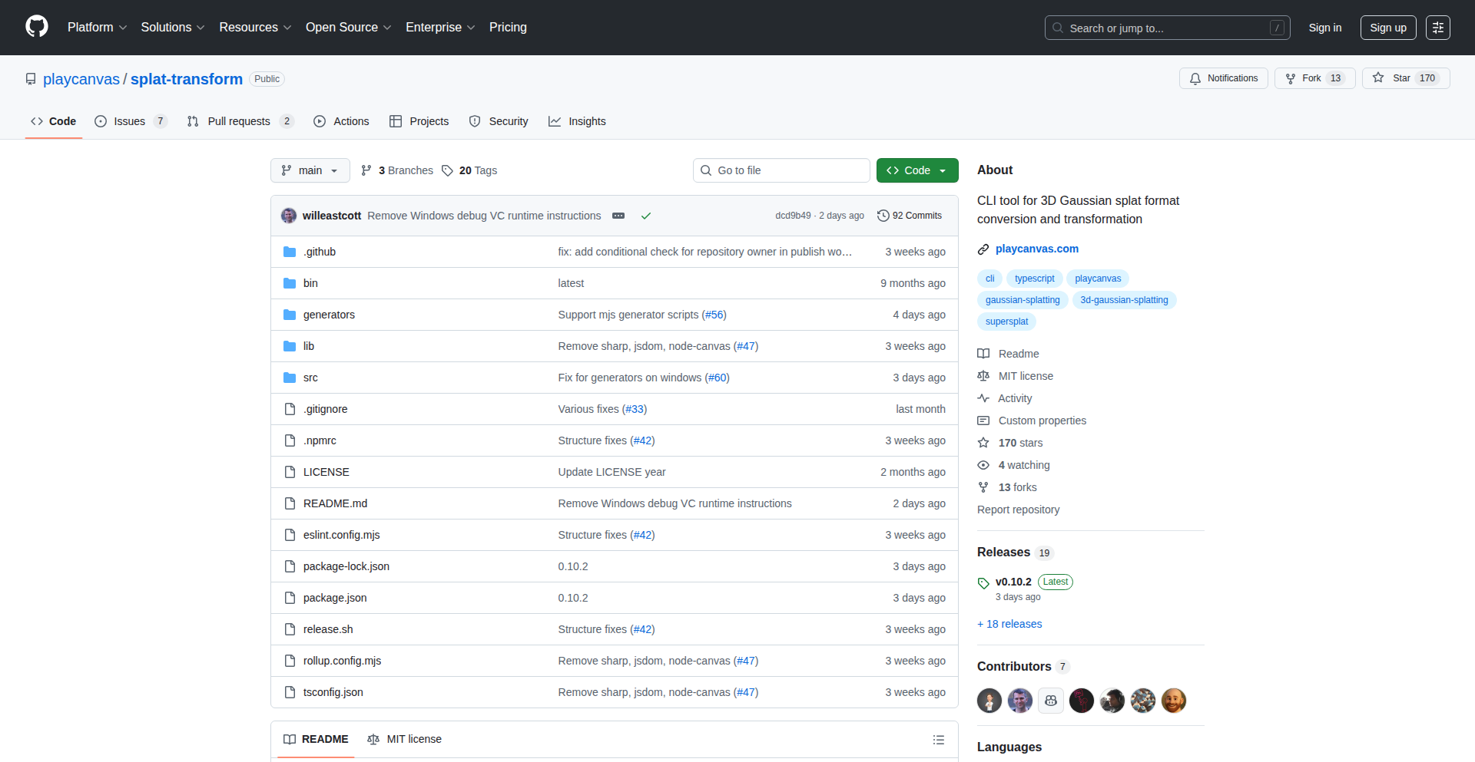
Task: Open the rollup.config.mjs file
Action: 342,661
